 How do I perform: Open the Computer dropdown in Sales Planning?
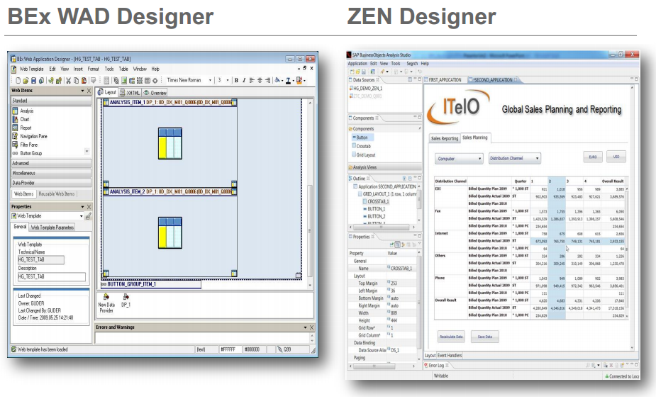coord(459,159)
